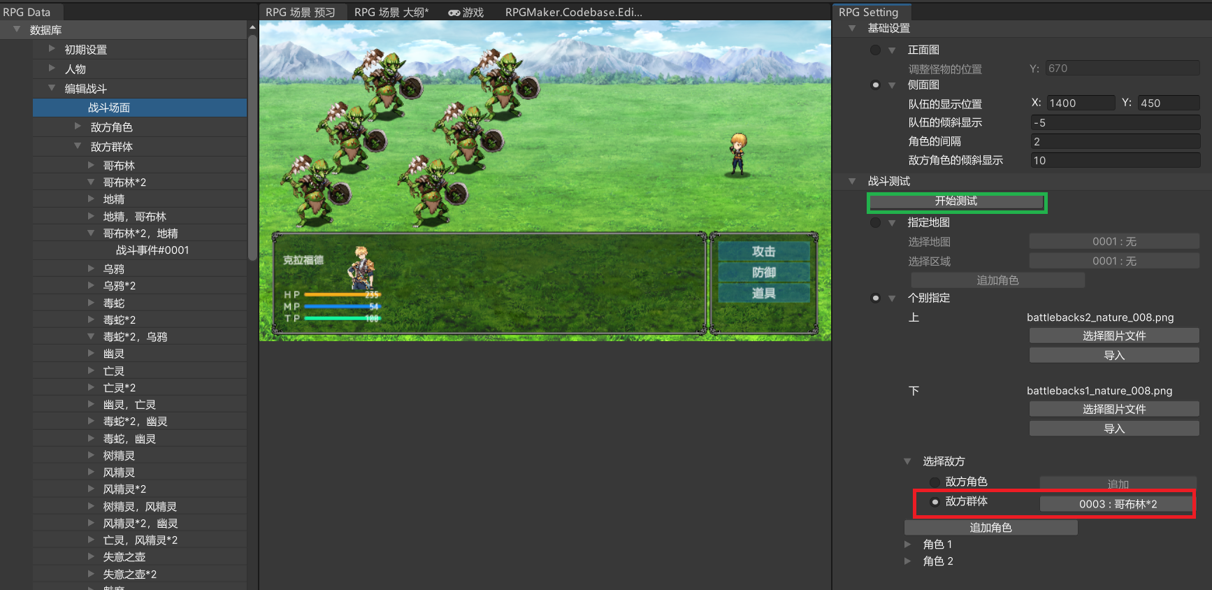Screen dimensions: 1212x590
Task: Select the 防御 battle command
Action: tap(763, 273)
